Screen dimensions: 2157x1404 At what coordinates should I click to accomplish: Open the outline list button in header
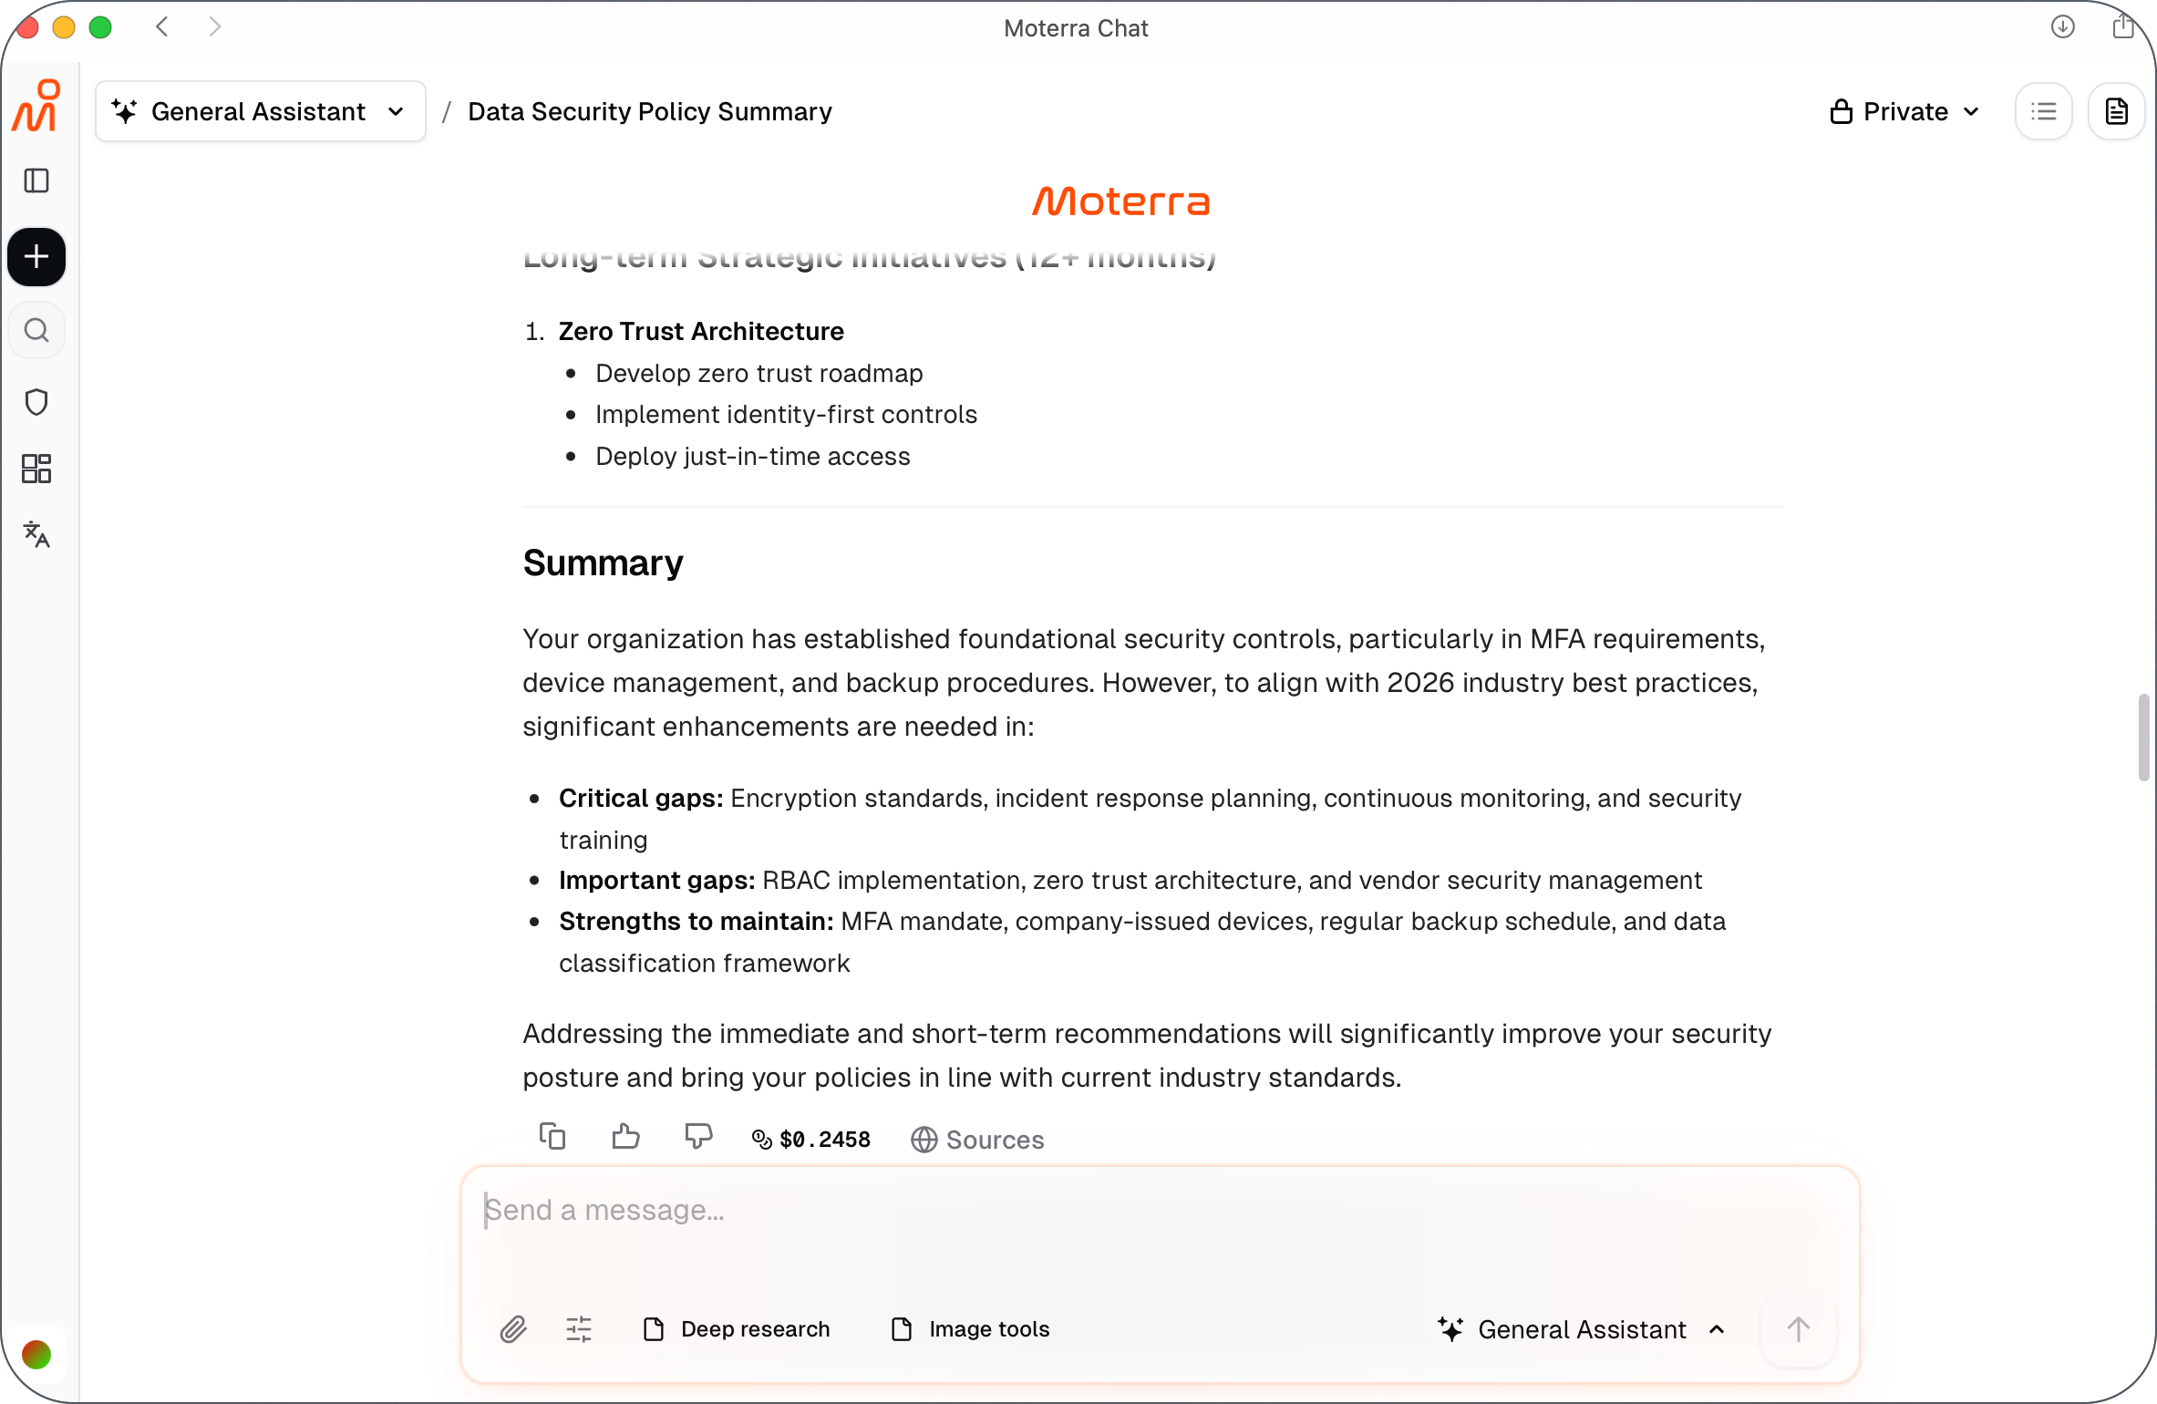(x=2044, y=111)
